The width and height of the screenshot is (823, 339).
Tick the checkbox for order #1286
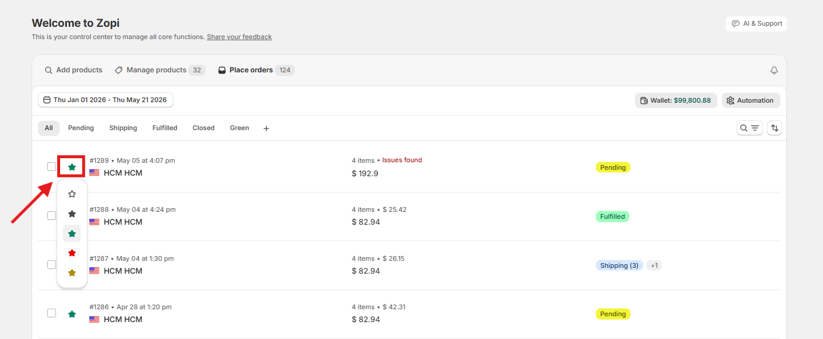(x=51, y=313)
